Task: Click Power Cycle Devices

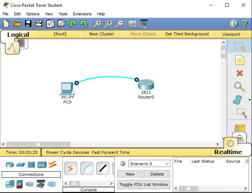Action: 68,152
